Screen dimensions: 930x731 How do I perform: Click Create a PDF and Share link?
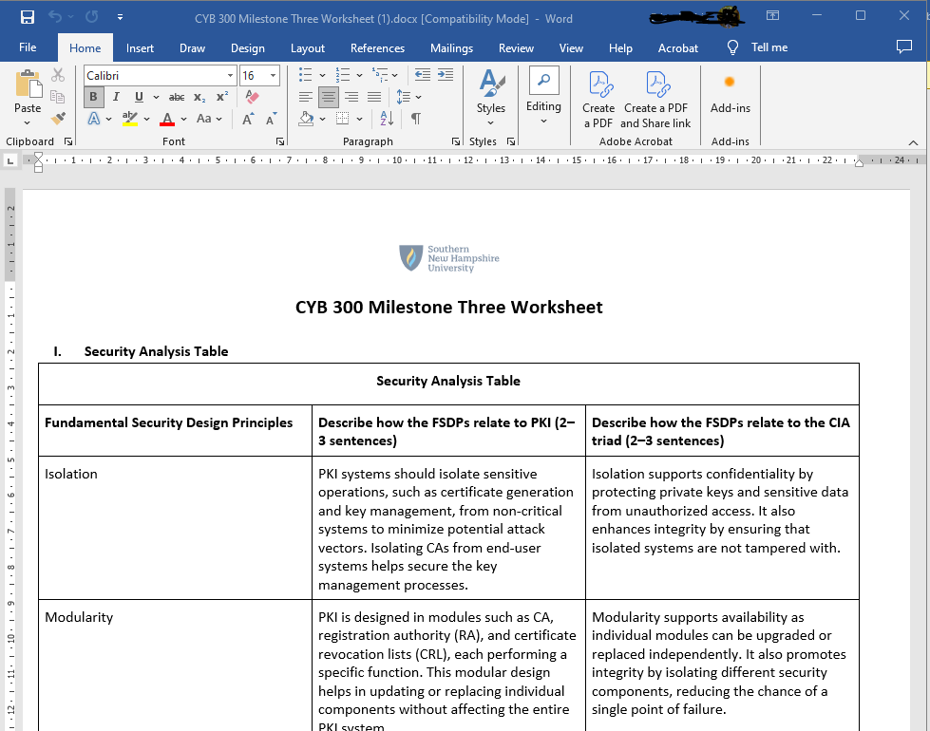[655, 100]
